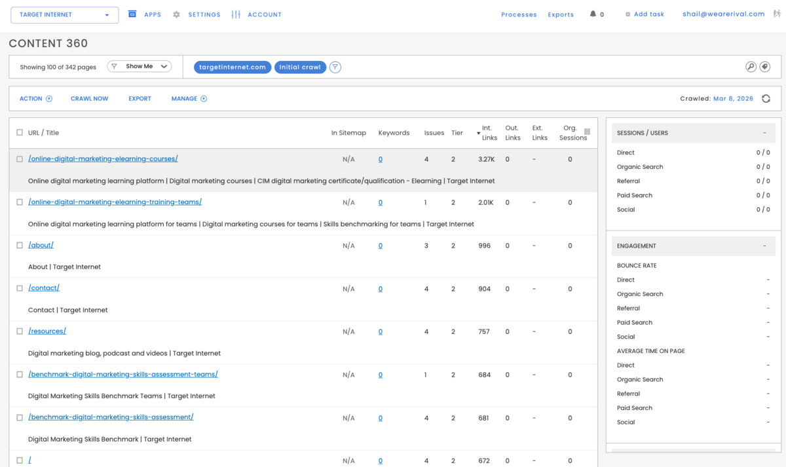
Task: Click the Initial crawl filter tag
Action: point(300,67)
